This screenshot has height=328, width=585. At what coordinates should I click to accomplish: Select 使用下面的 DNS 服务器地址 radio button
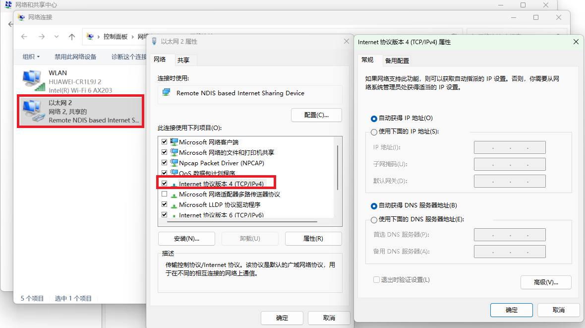pos(374,220)
